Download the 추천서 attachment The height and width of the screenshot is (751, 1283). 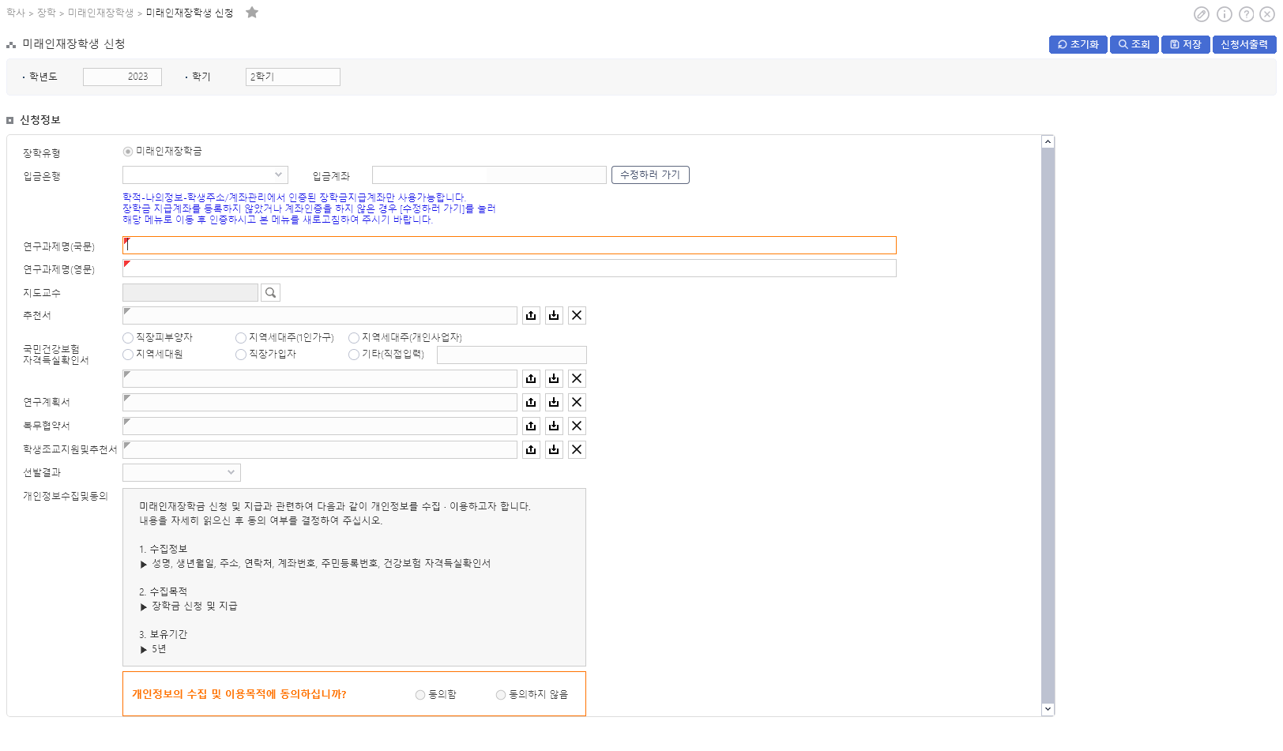coord(554,316)
